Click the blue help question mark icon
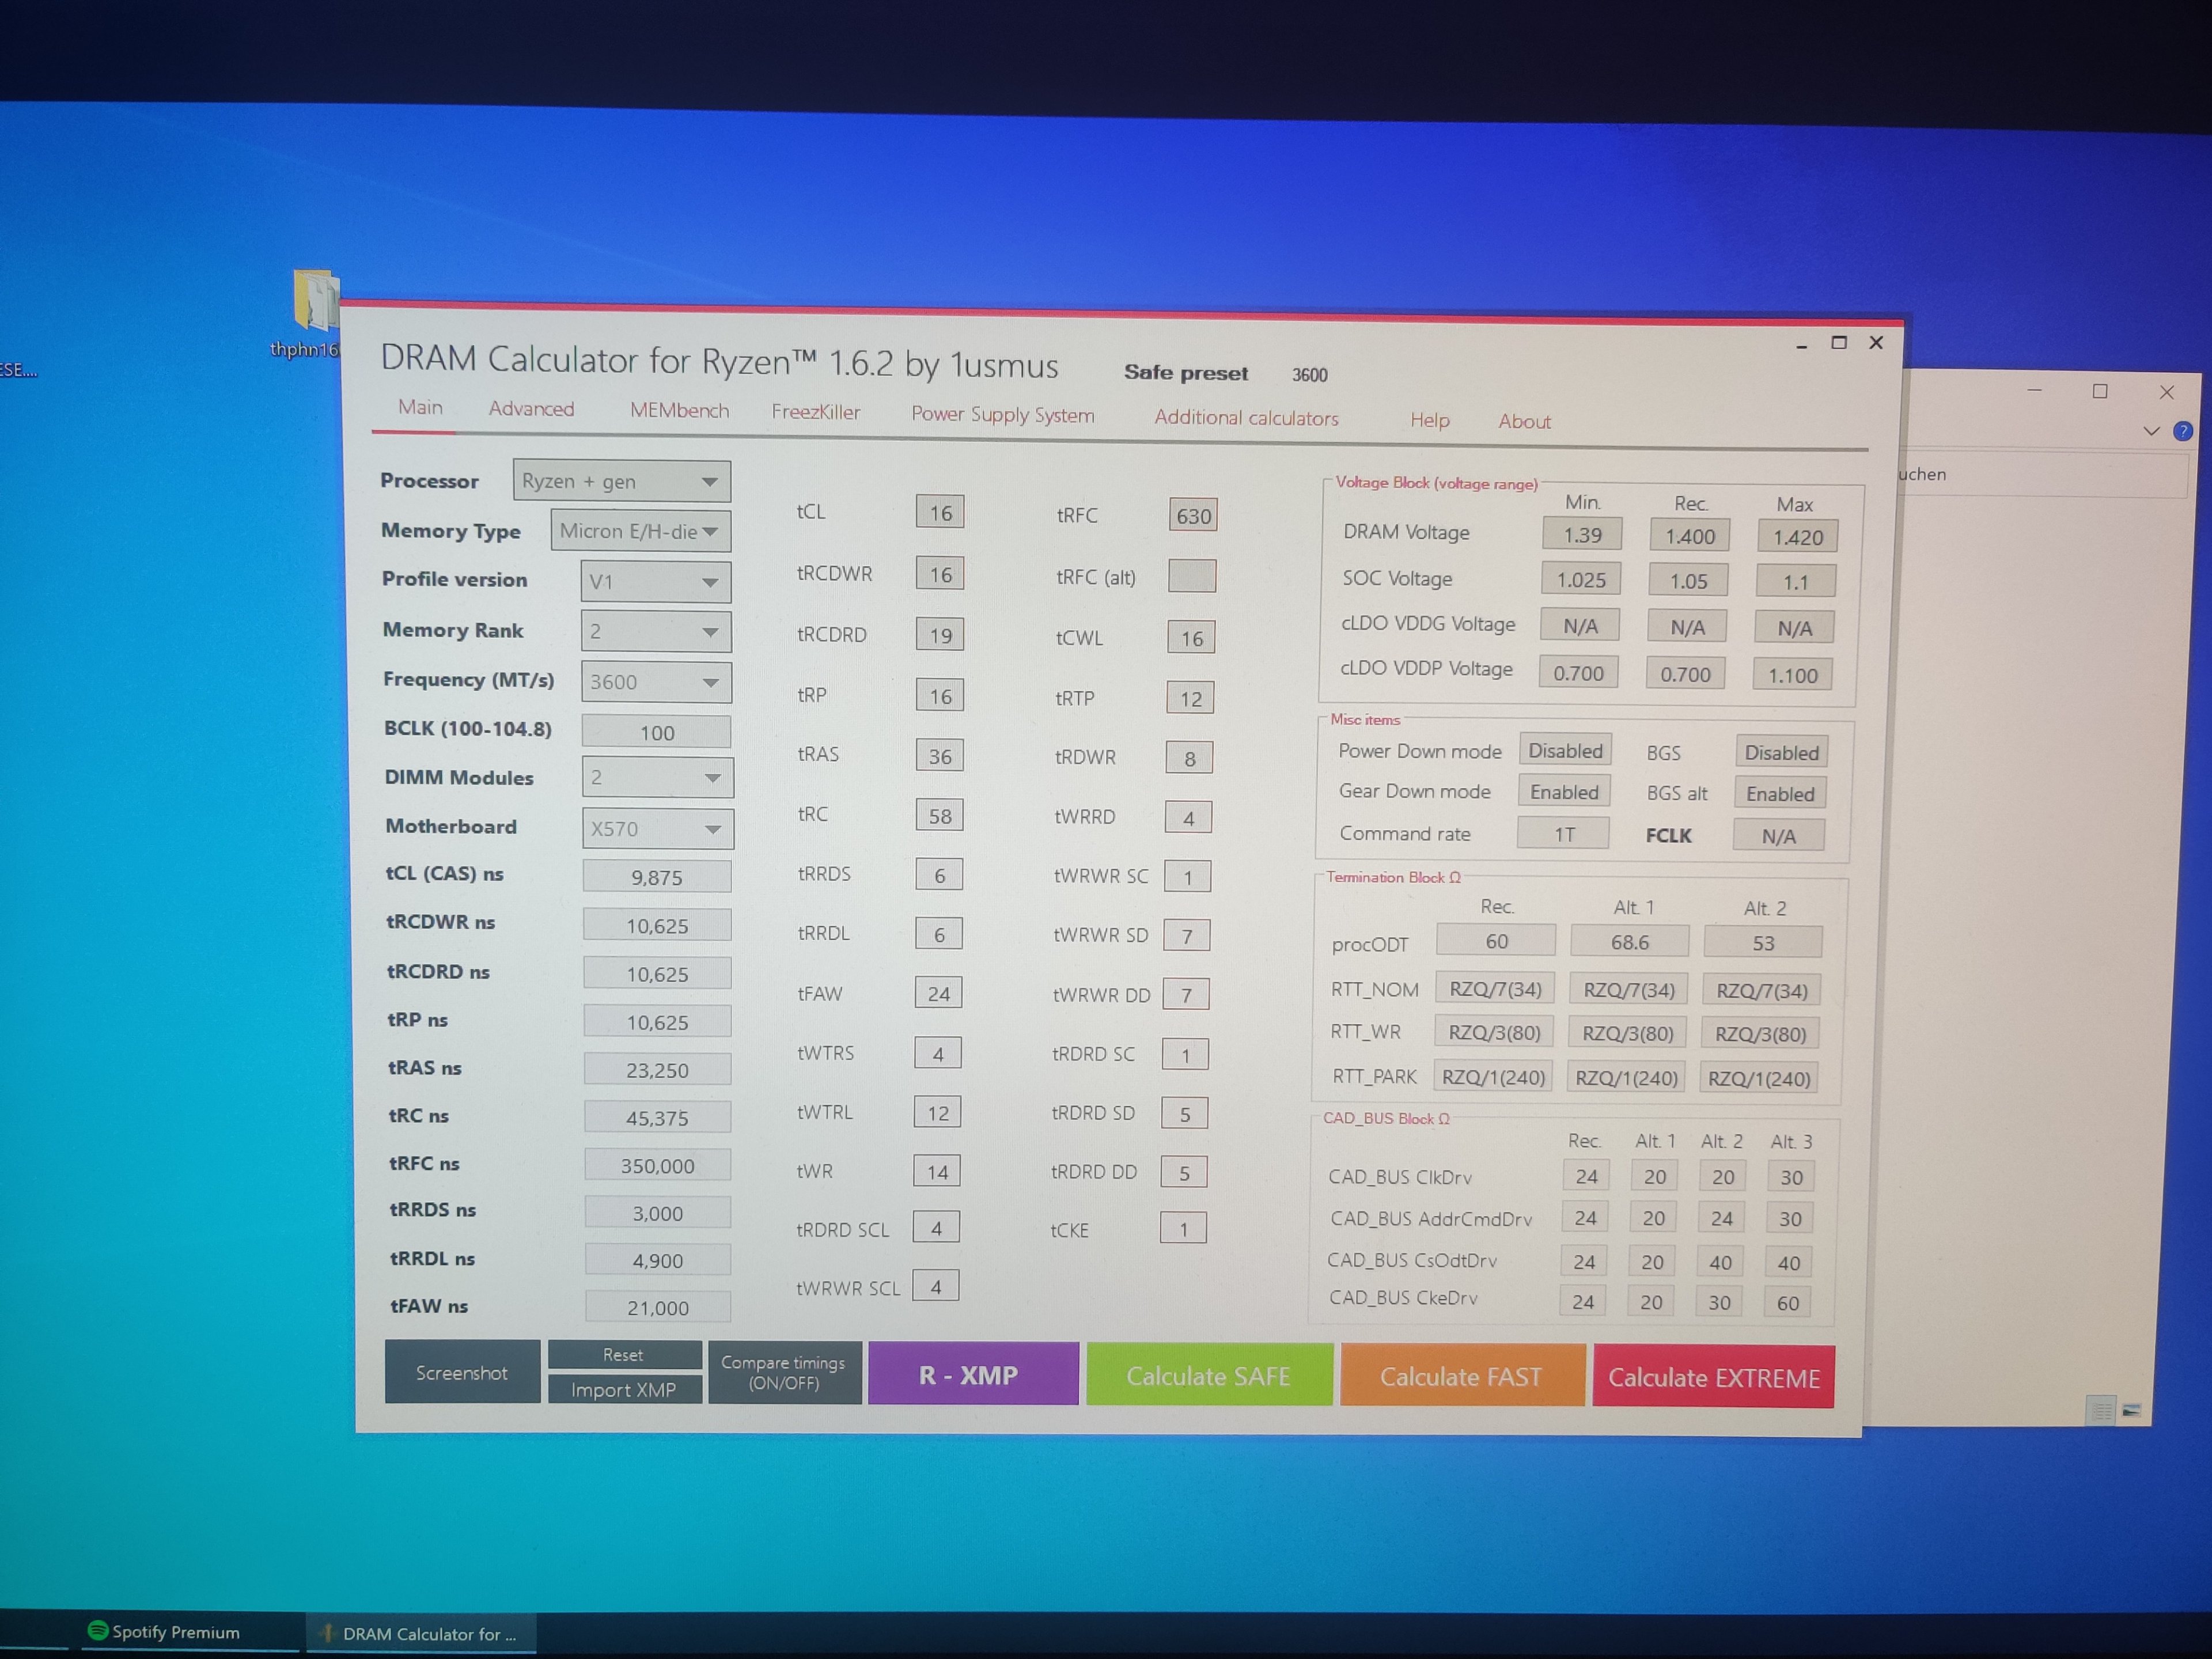This screenshot has width=2212, height=1659. point(2183,431)
